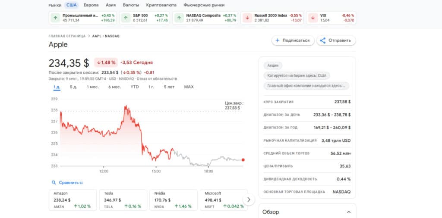Select the 1 д. chart range
The height and width of the screenshot is (218, 442).
57,87
